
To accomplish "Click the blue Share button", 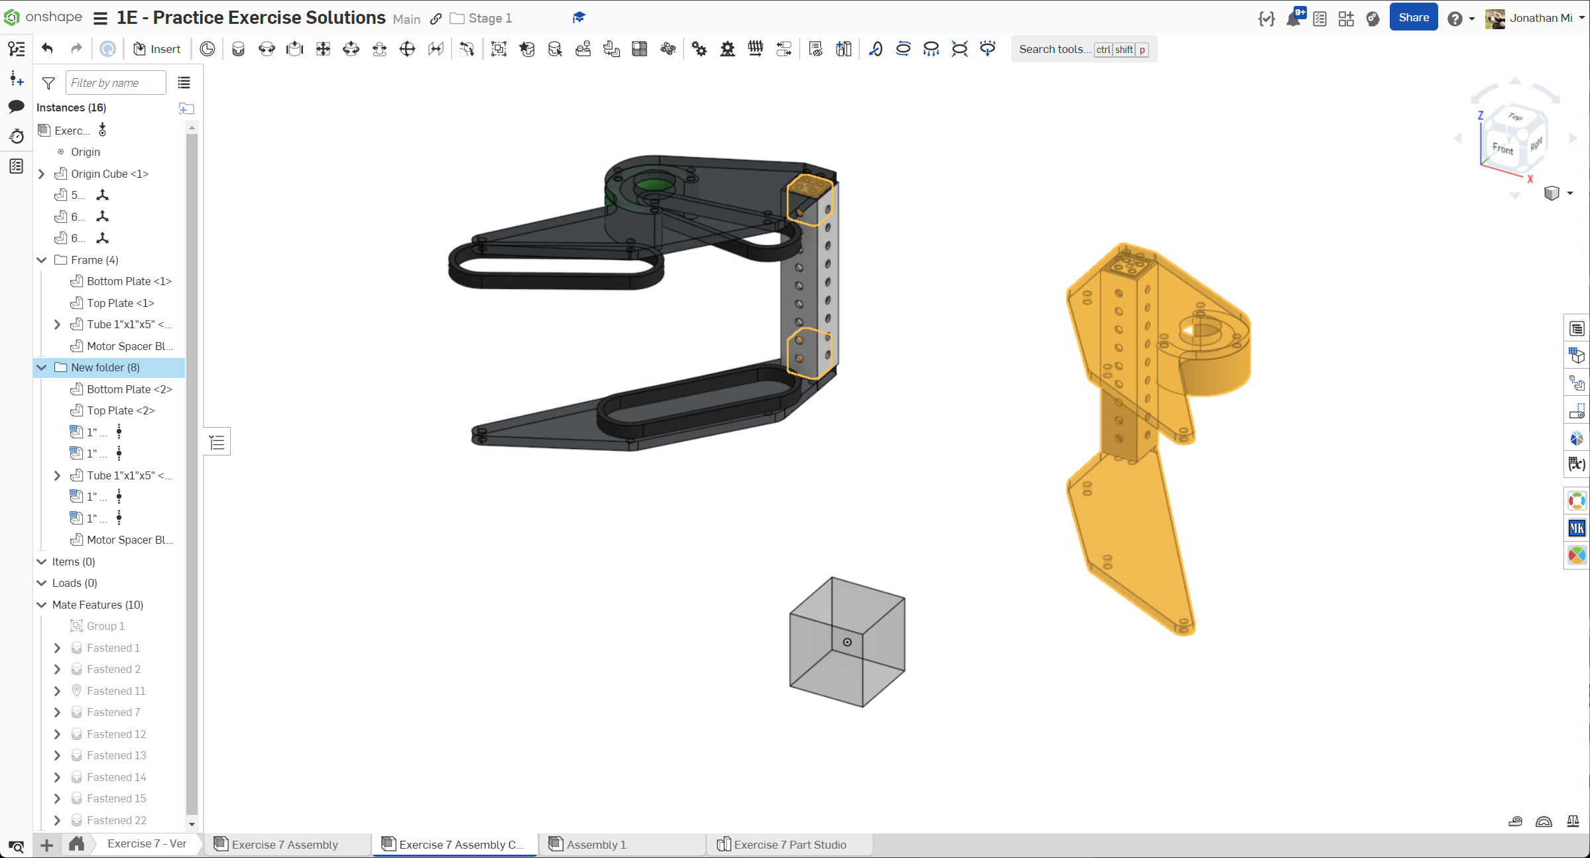I will [1413, 18].
